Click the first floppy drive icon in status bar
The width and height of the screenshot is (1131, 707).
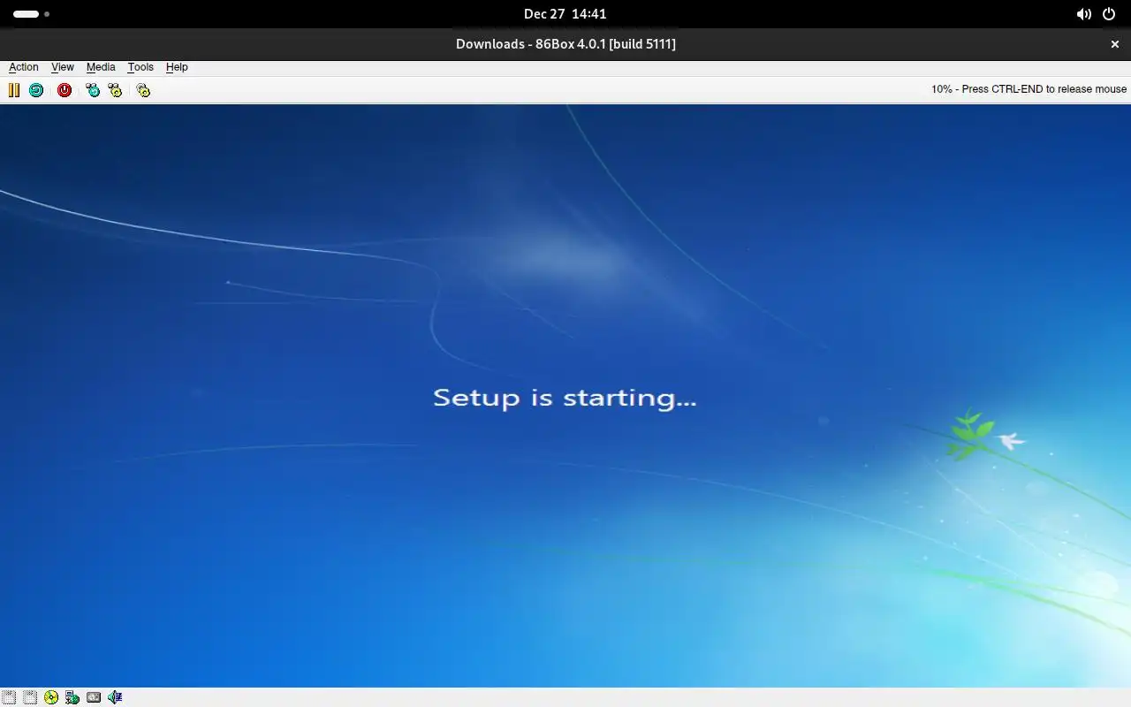pos(9,697)
